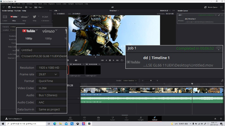Show hidden system tray icons

coord(190,124)
